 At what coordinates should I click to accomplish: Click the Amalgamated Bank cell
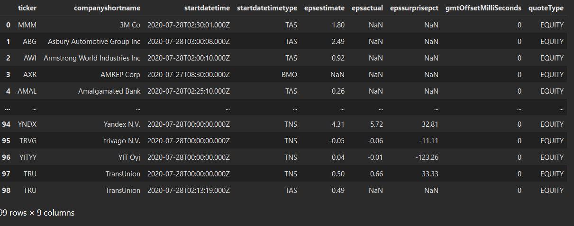(109, 91)
